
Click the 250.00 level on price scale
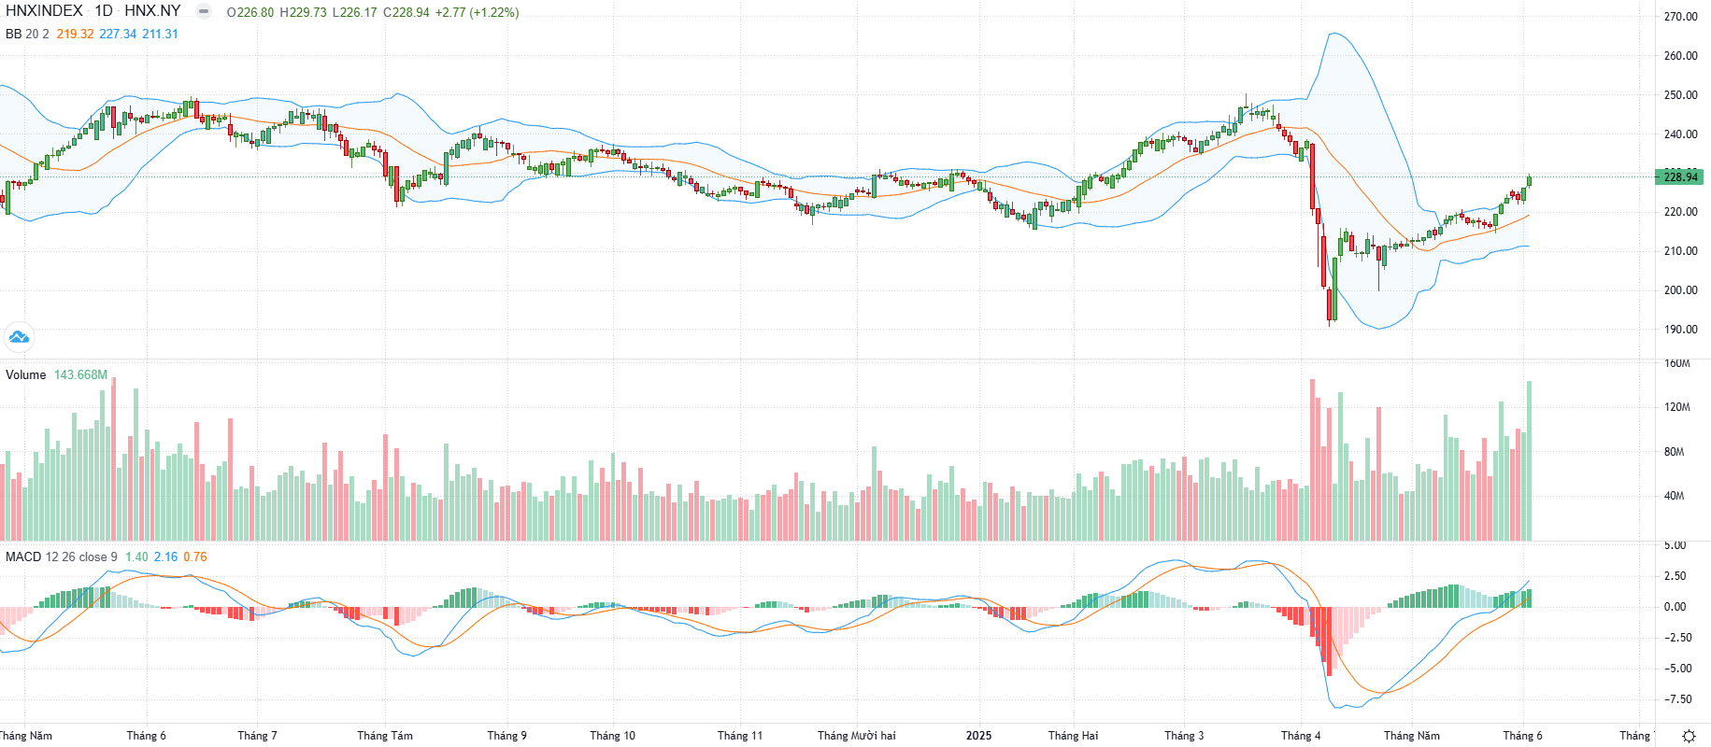1680,94
